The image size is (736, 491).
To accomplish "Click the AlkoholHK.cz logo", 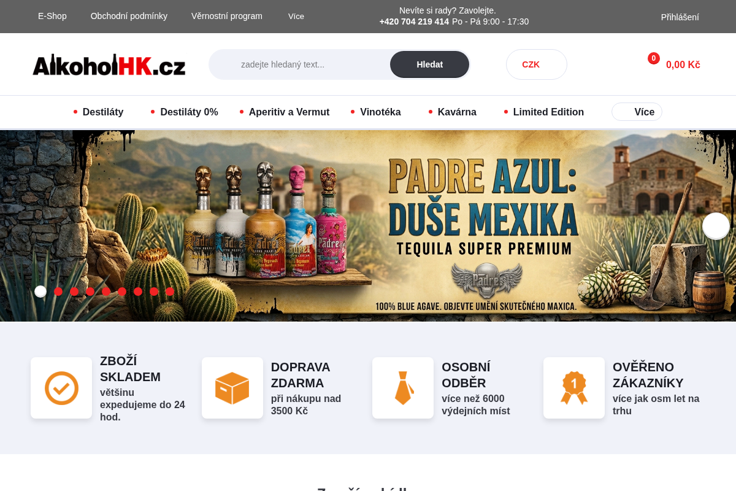I will click(x=109, y=64).
